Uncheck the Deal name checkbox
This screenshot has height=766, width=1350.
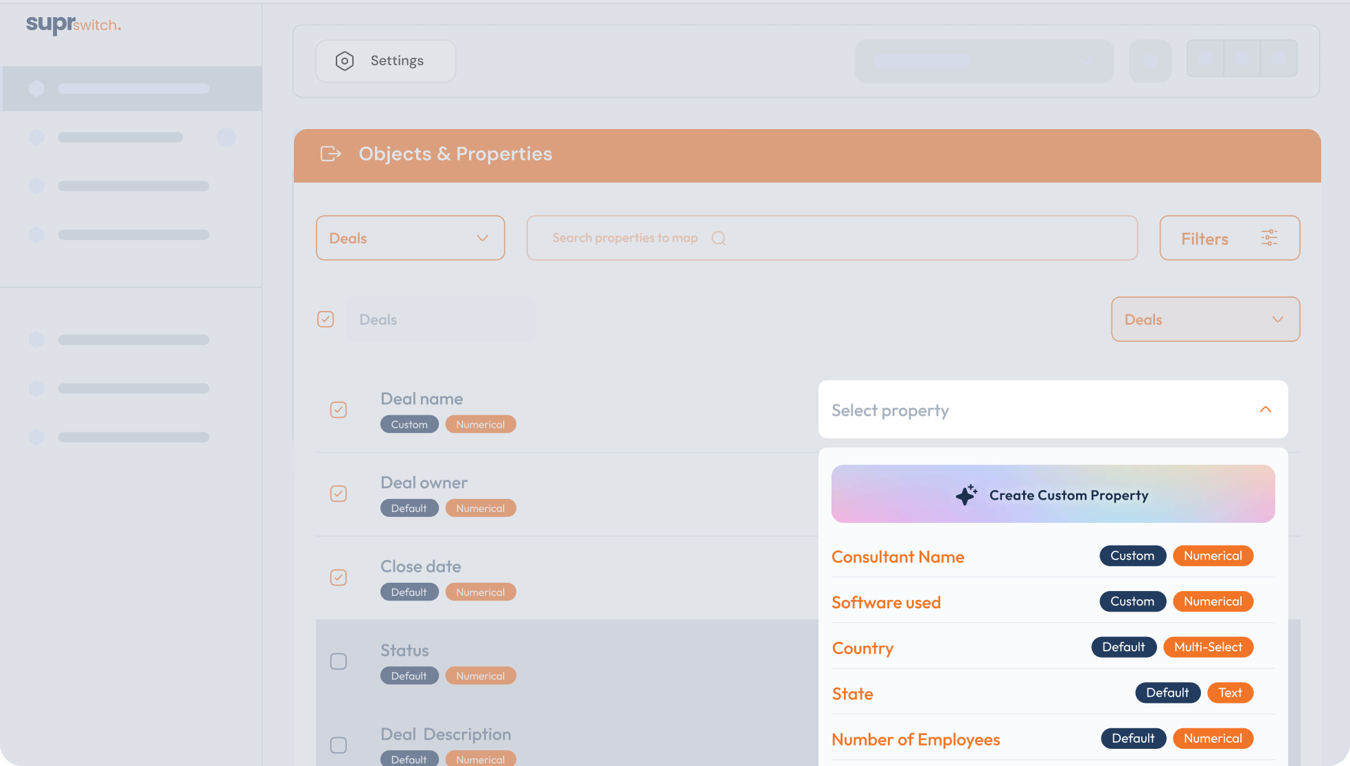point(339,410)
